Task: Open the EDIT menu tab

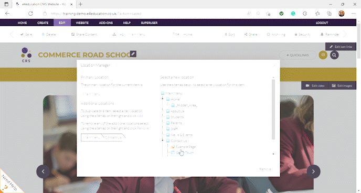Action: (x=62, y=23)
